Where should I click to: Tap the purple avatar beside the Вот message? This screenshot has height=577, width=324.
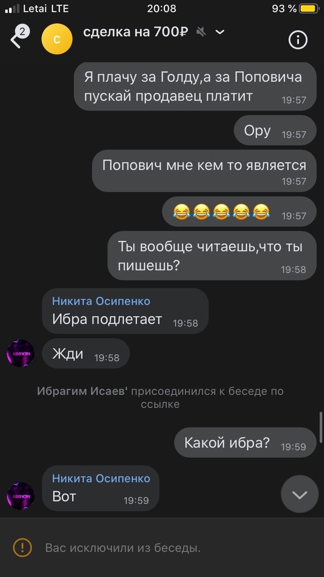pos(21,496)
